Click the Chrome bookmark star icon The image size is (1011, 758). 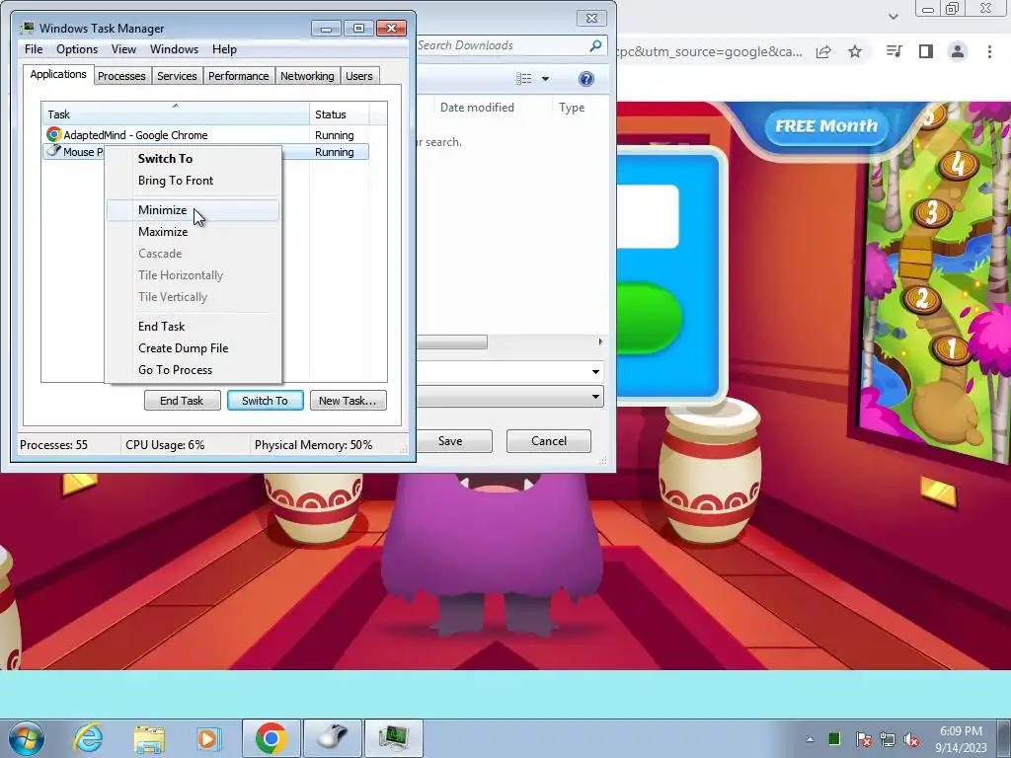[855, 51]
